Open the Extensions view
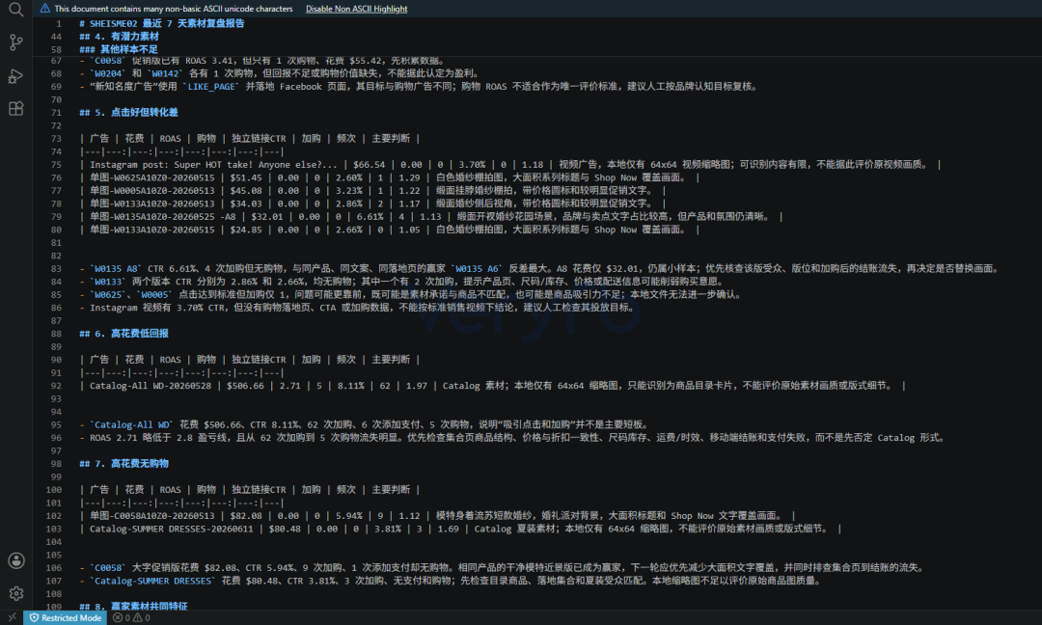This screenshot has height=625, width=1042. pyautogui.click(x=16, y=108)
